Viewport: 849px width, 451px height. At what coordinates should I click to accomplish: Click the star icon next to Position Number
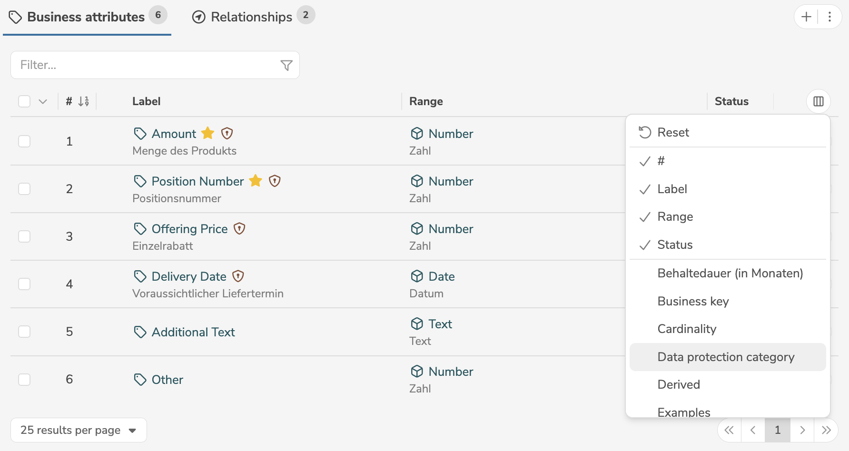(x=256, y=181)
